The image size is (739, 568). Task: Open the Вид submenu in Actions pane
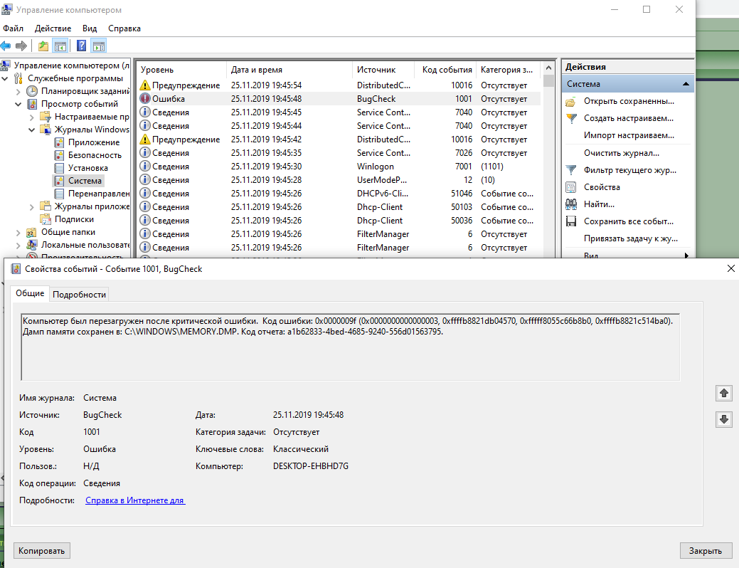[627, 256]
